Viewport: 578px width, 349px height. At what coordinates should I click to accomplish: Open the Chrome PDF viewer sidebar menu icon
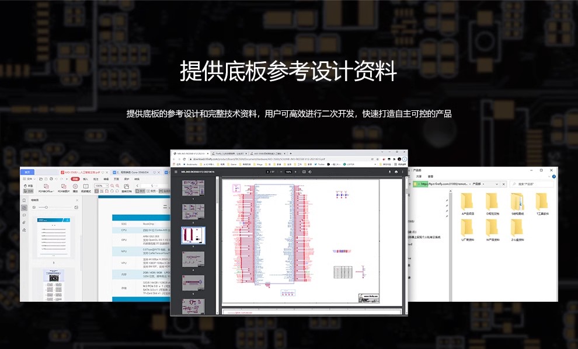coord(175,172)
